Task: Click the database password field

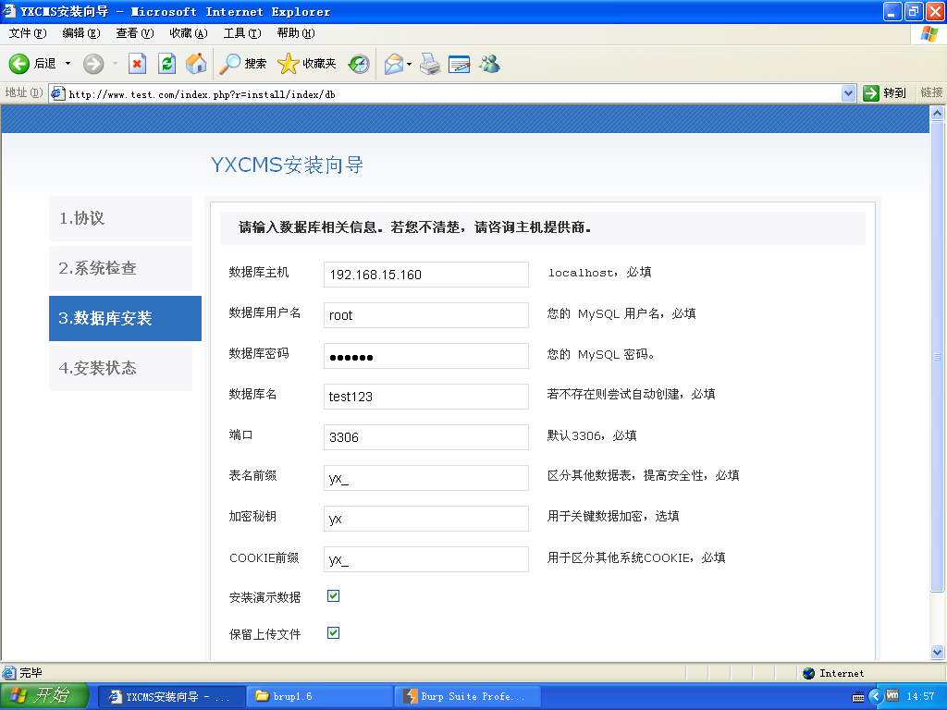Action: tap(425, 356)
